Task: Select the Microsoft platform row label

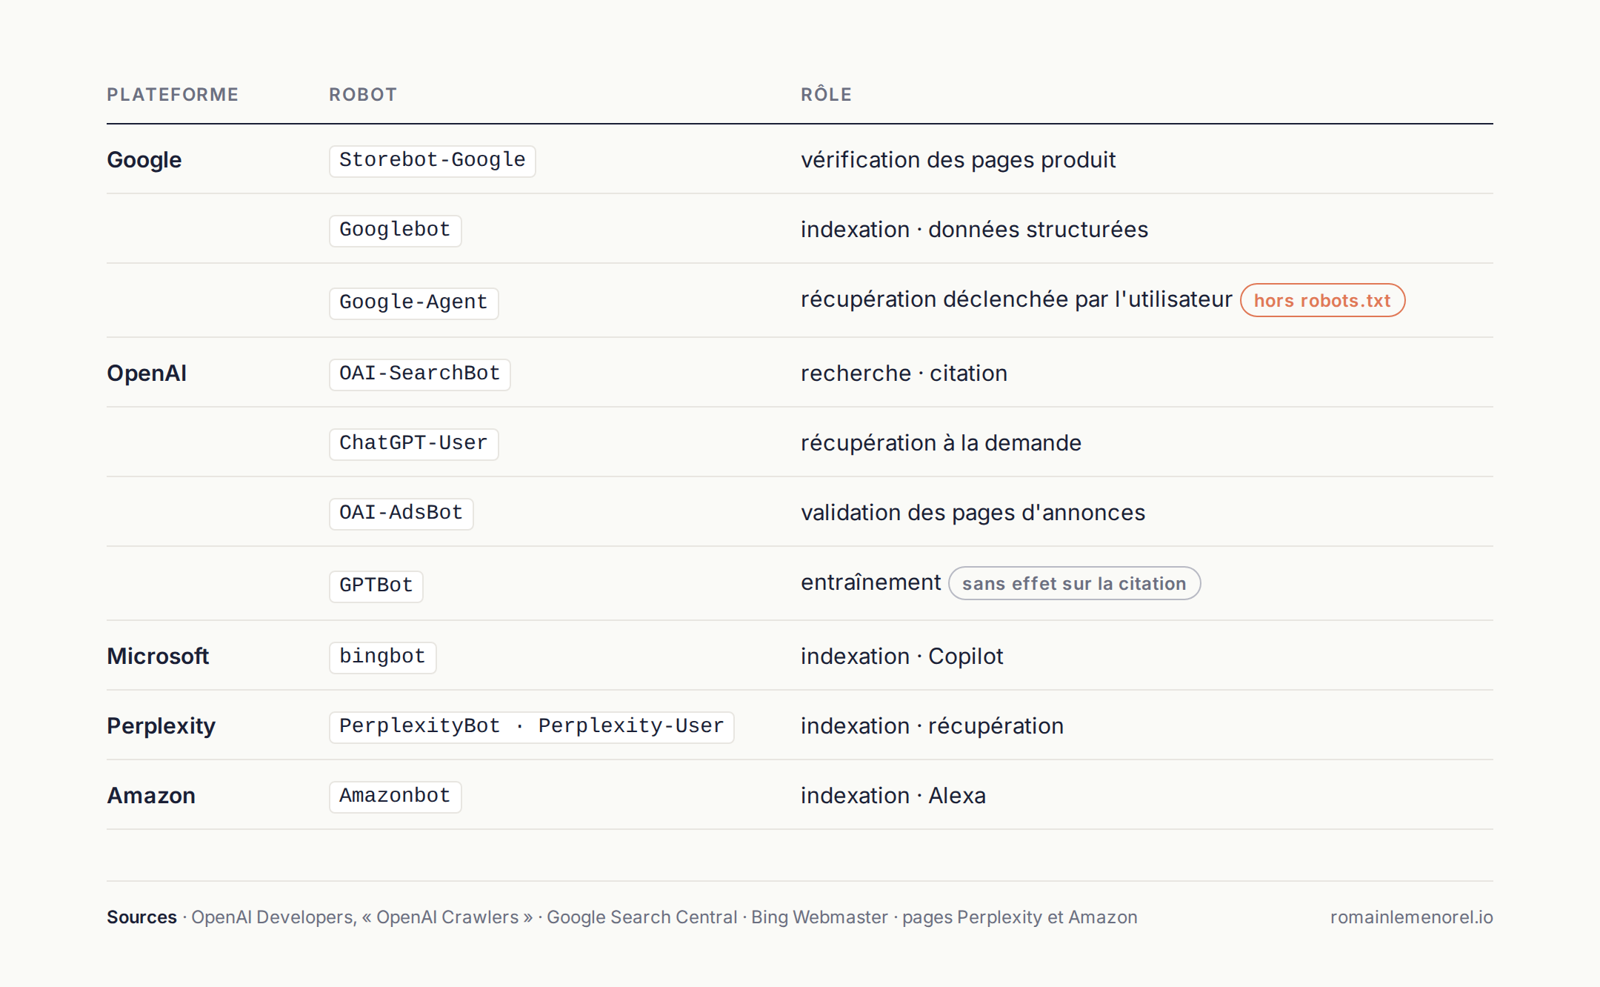Action: [158, 656]
